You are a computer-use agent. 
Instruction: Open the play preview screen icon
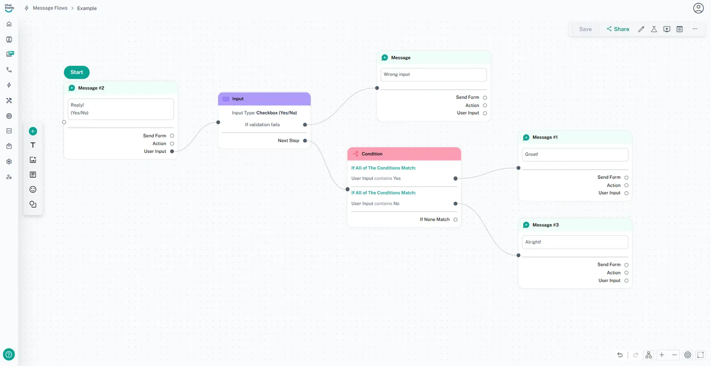(x=667, y=29)
